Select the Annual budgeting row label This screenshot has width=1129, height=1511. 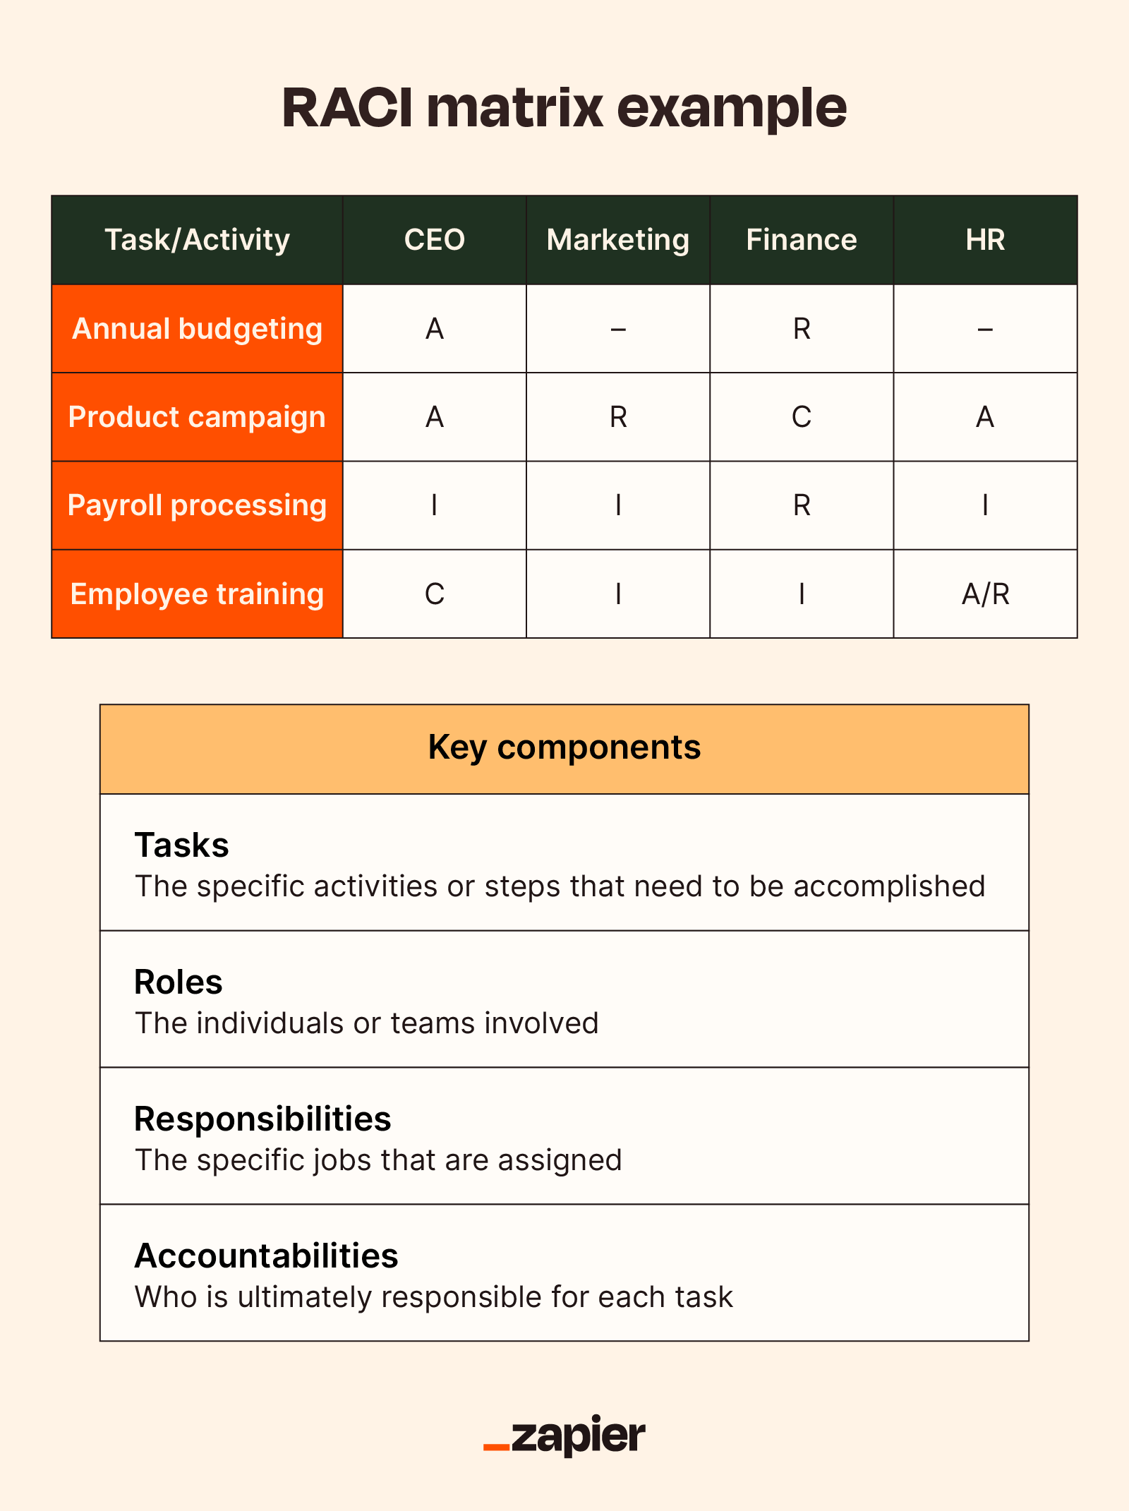(197, 329)
